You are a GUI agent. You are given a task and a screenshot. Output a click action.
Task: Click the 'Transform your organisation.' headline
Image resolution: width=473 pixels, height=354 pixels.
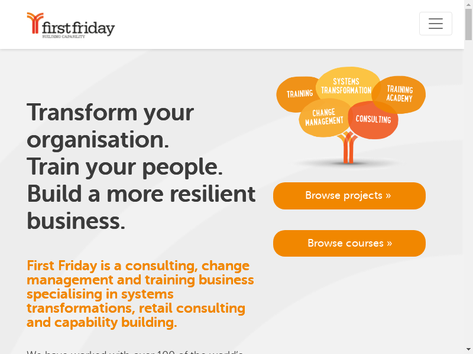(x=110, y=126)
